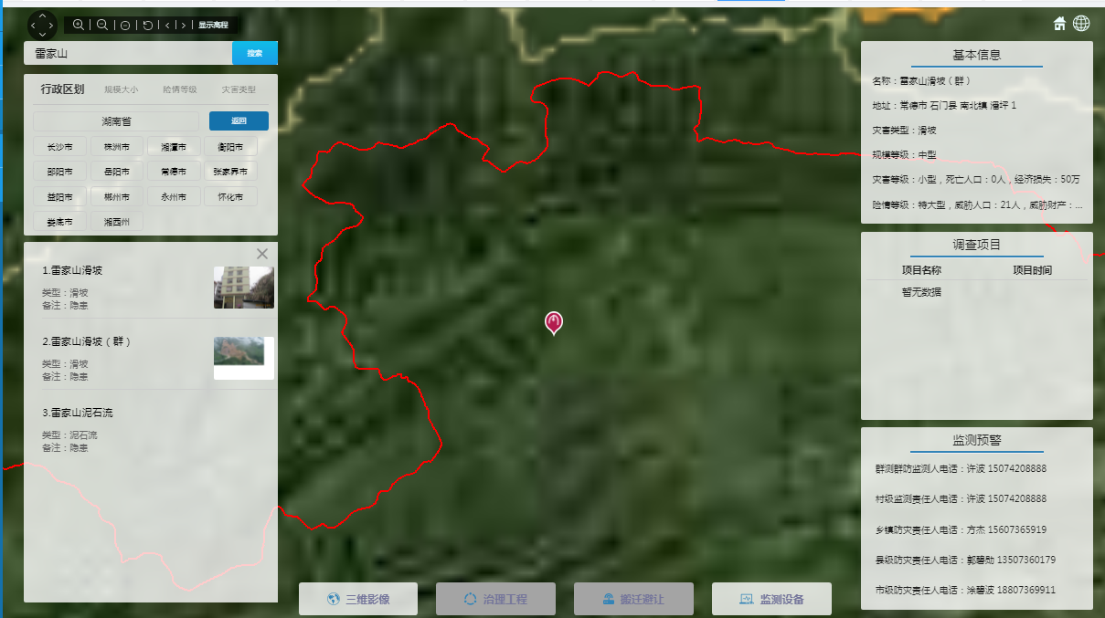This screenshot has width=1105, height=618.
Task: Toggle 显示高程 elevation display
Action: pos(213,26)
